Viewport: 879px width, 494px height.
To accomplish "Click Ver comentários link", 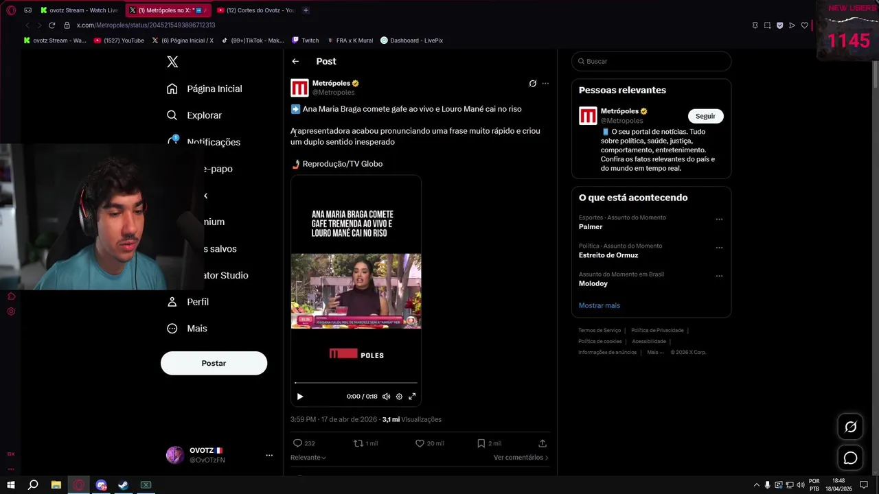I will pyautogui.click(x=521, y=458).
